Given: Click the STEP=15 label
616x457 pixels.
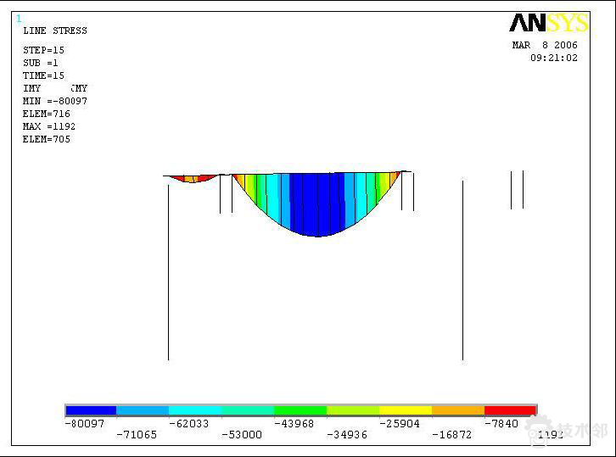Looking at the screenshot, I should tap(43, 50).
